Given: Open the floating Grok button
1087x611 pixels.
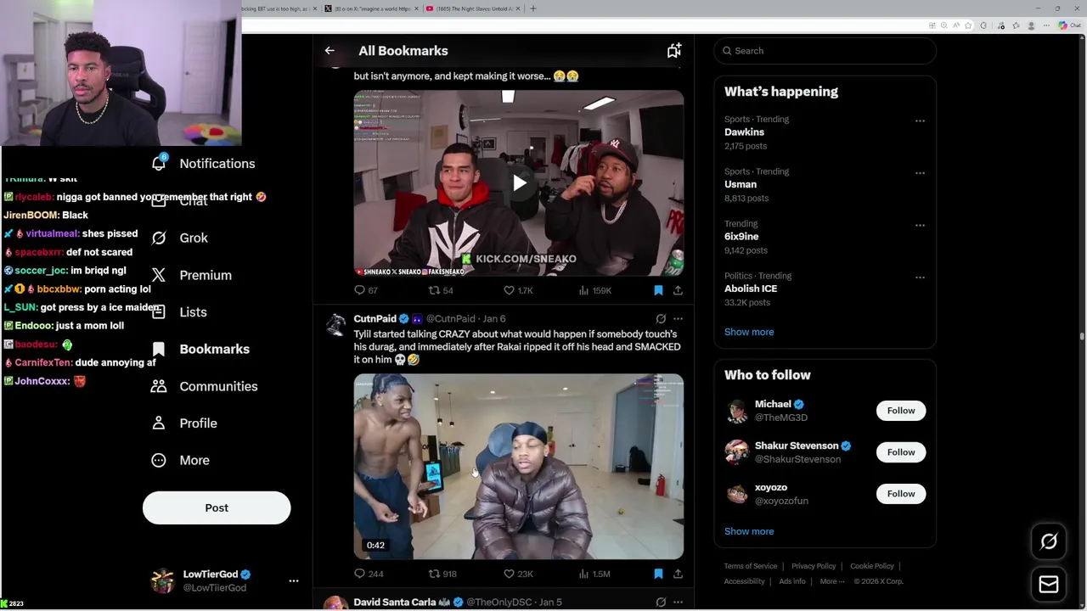Looking at the screenshot, I should point(1049,541).
